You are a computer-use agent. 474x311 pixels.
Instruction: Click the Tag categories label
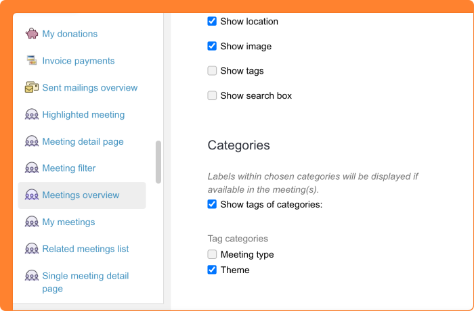[x=238, y=239]
